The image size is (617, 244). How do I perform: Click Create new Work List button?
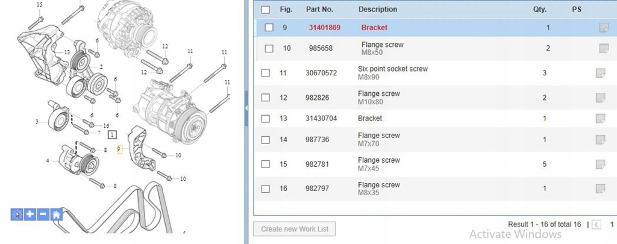pos(294,229)
